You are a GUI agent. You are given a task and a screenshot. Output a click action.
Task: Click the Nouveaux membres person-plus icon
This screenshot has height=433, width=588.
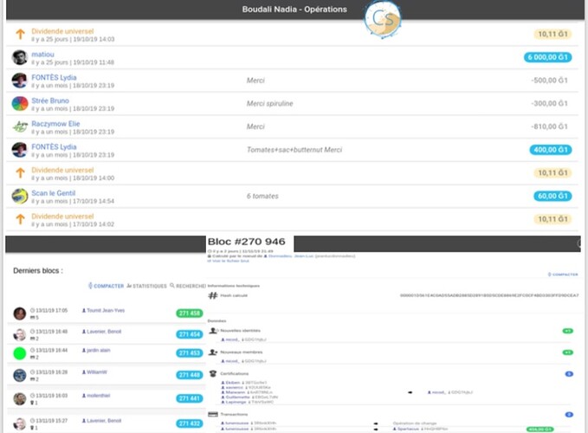[213, 352]
